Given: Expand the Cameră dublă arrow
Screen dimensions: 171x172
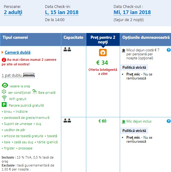Looking at the screenshot, I should pos(2,52).
